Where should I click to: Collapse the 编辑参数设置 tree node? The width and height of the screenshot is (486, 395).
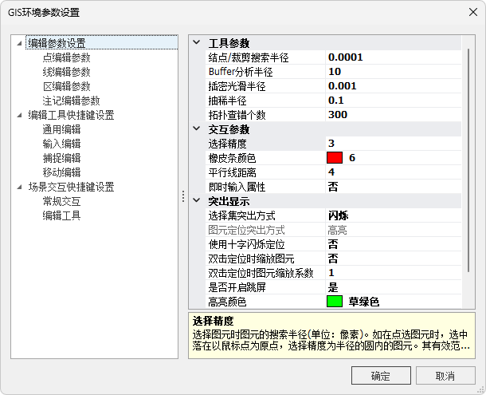18,43
